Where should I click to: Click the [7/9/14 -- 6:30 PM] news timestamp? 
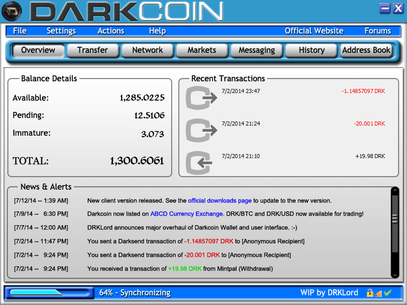[41, 214]
